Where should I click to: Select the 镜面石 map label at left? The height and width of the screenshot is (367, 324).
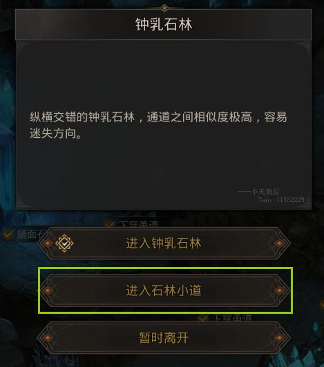pyautogui.click(x=30, y=235)
